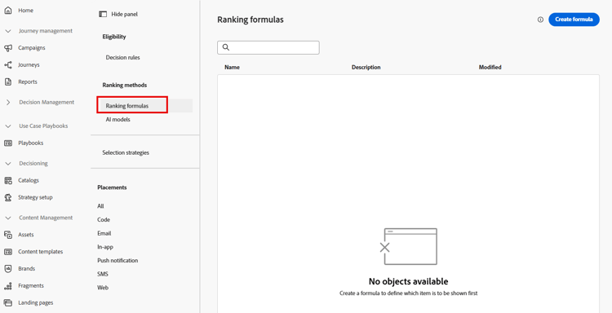Filter placements by Code
Viewport: 612px width, 313px height.
[x=104, y=220]
